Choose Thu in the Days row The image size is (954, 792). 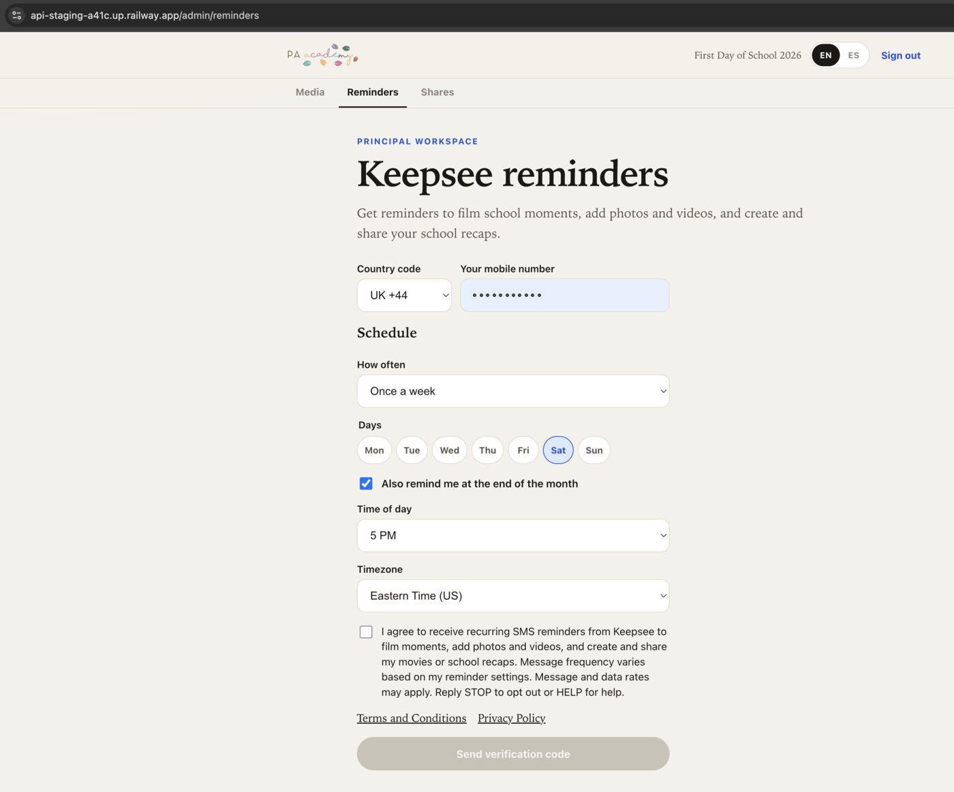[x=487, y=450]
